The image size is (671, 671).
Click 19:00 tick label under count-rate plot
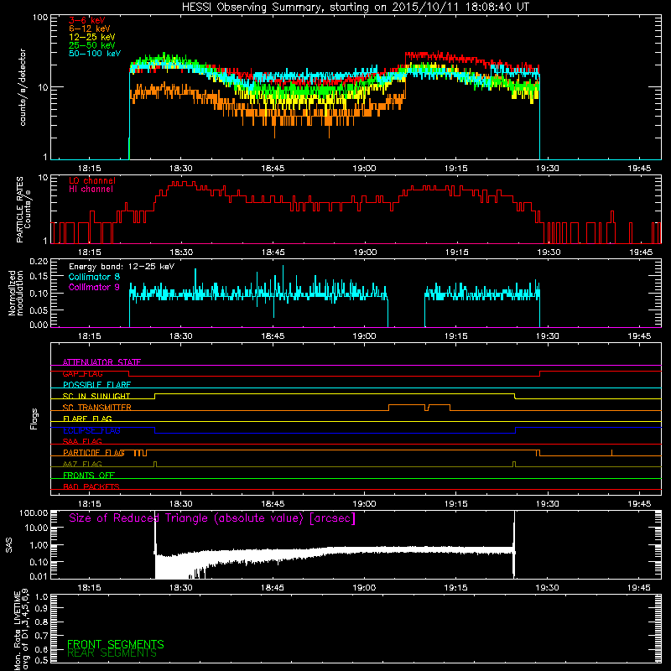coord(364,169)
